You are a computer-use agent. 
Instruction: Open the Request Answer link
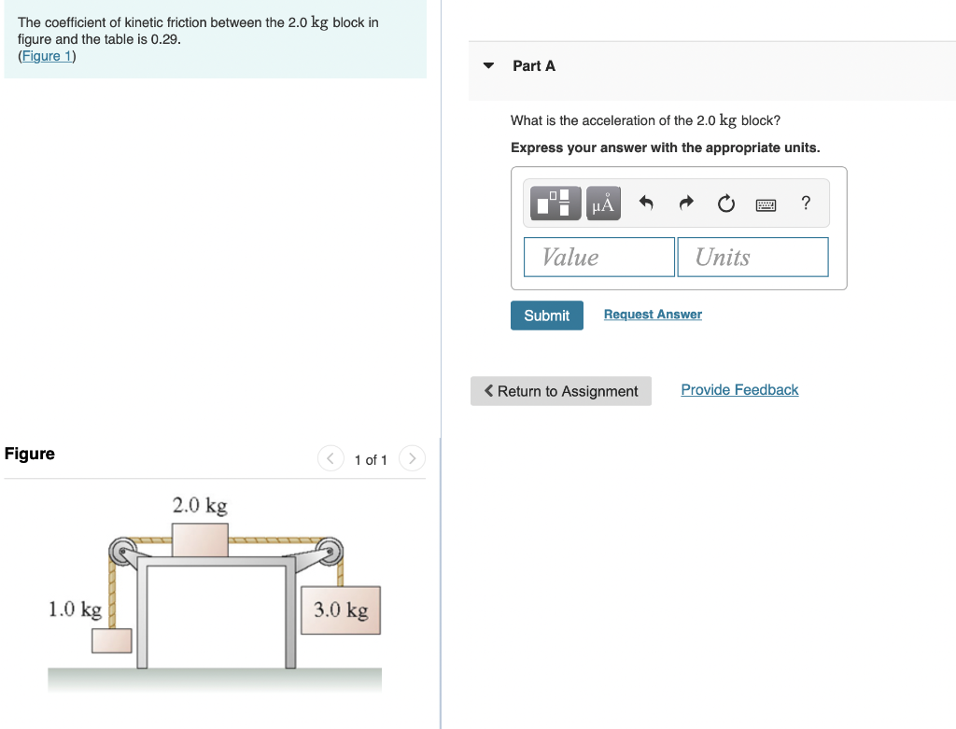click(652, 314)
